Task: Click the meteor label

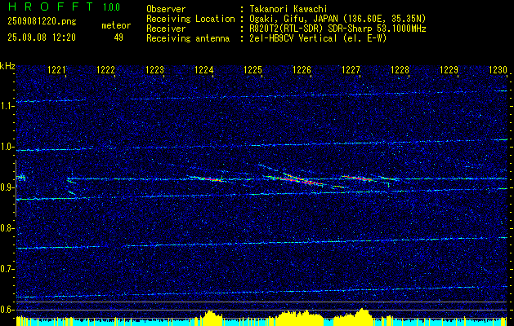Action: click(116, 25)
